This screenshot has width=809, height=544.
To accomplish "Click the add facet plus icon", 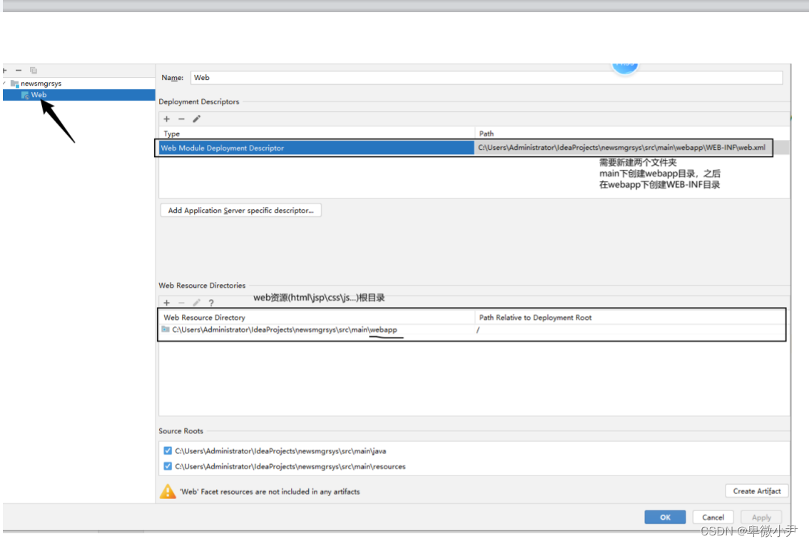I will pos(4,70).
